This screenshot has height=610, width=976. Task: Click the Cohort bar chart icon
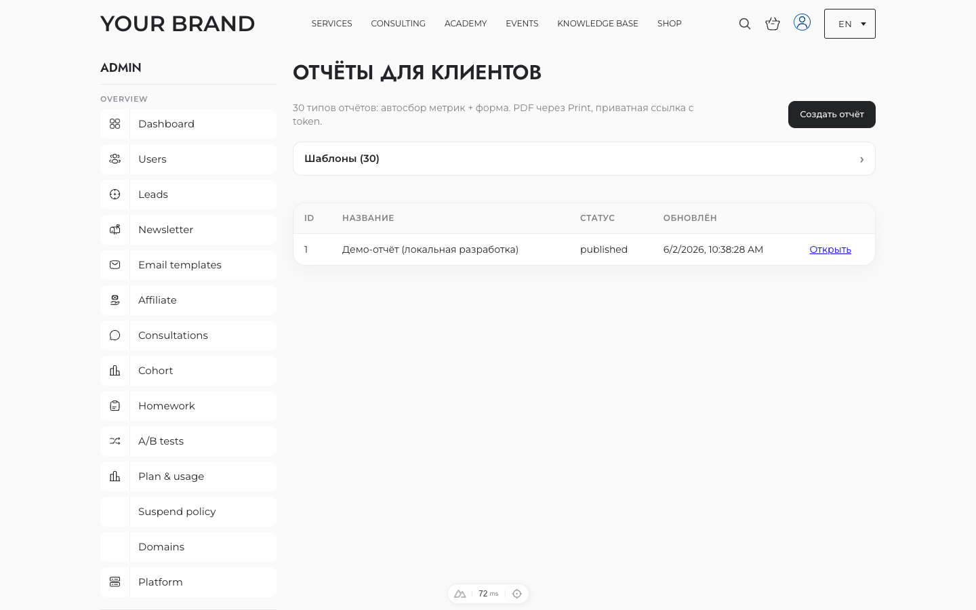[115, 371]
